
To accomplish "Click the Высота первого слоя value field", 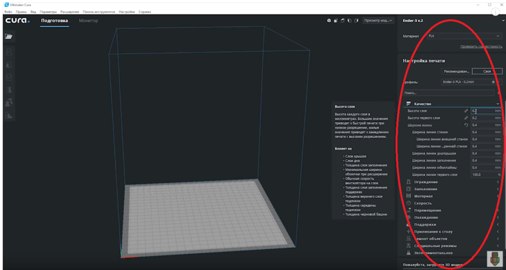I will point(486,118).
